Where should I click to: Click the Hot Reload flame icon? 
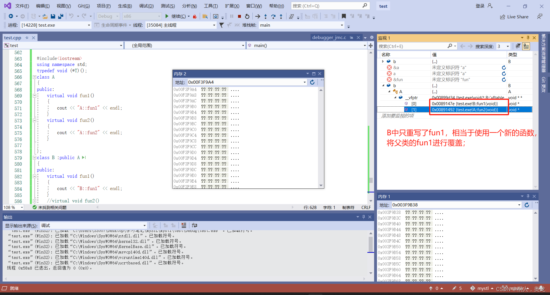coord(195,16)
